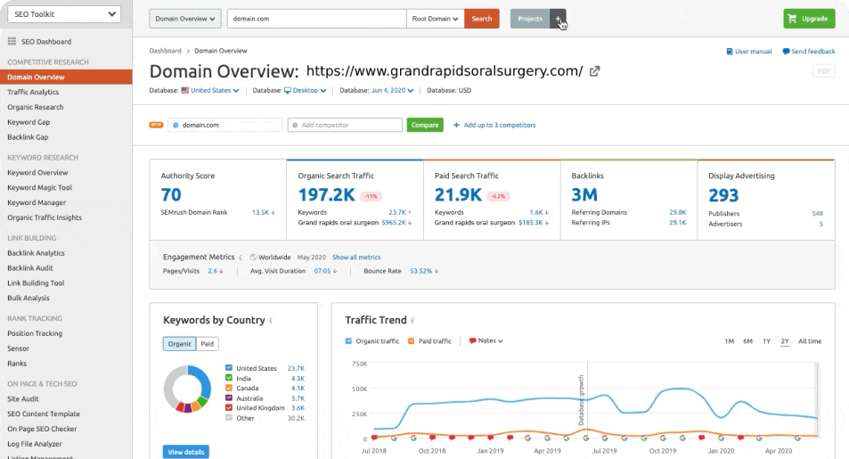Toggle the Organic traffic checkbox
The height and width of the screenshot is (459, 849).
[x=348, y=340]
